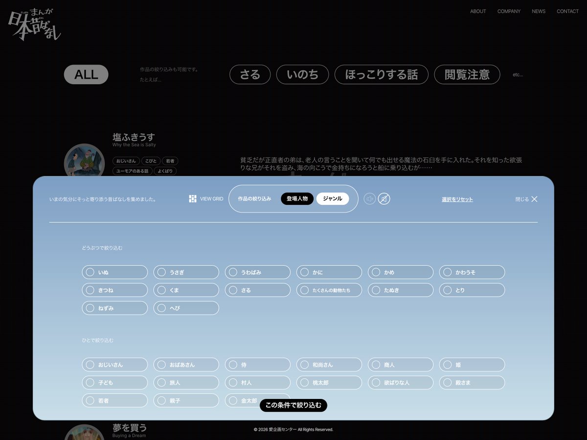This screenshot has width=587, height=440.
Task: Click the ほっこりする話 category pill
Action: click(381, 74)
